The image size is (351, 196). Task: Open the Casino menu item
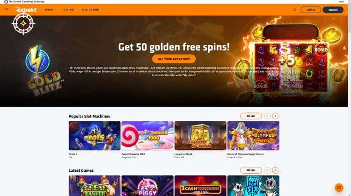tap(68, 10)
